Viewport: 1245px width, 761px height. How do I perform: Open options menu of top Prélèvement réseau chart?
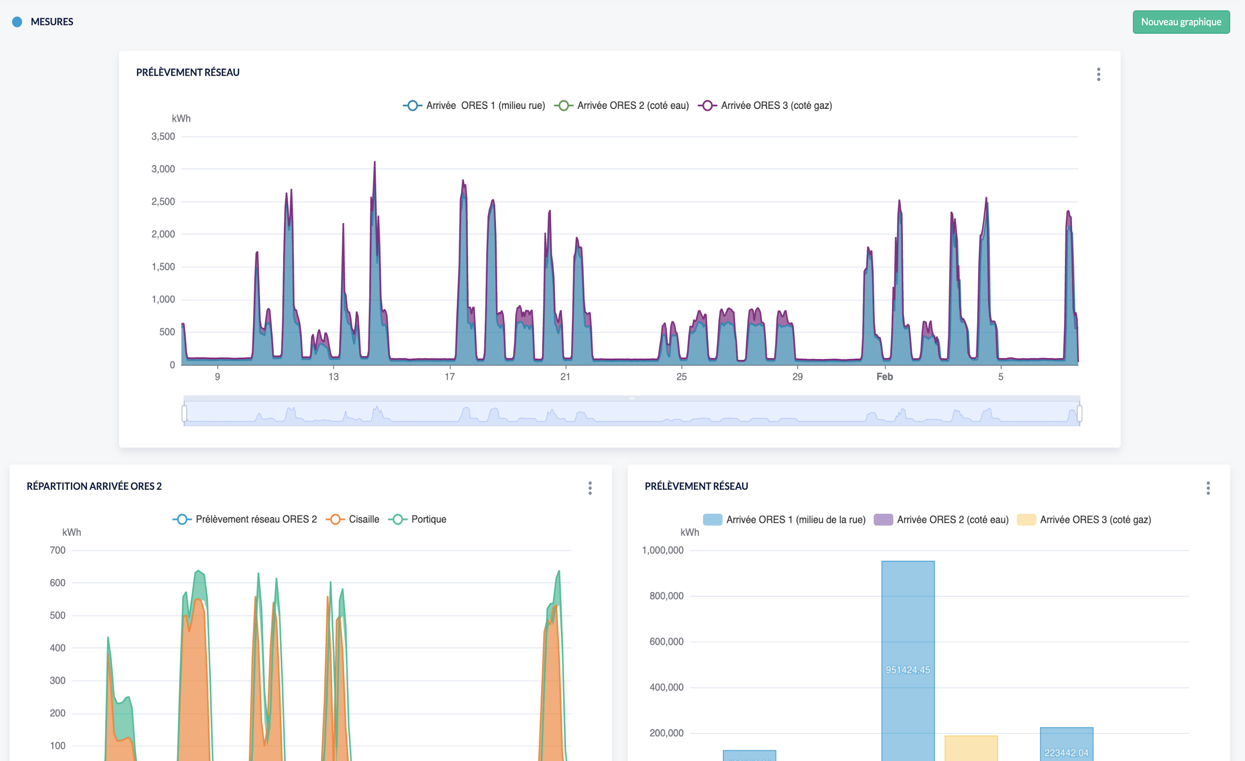[x=1099, y=74]
